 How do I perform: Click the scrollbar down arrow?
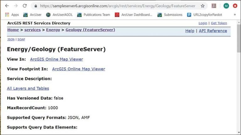click(239, 132)
